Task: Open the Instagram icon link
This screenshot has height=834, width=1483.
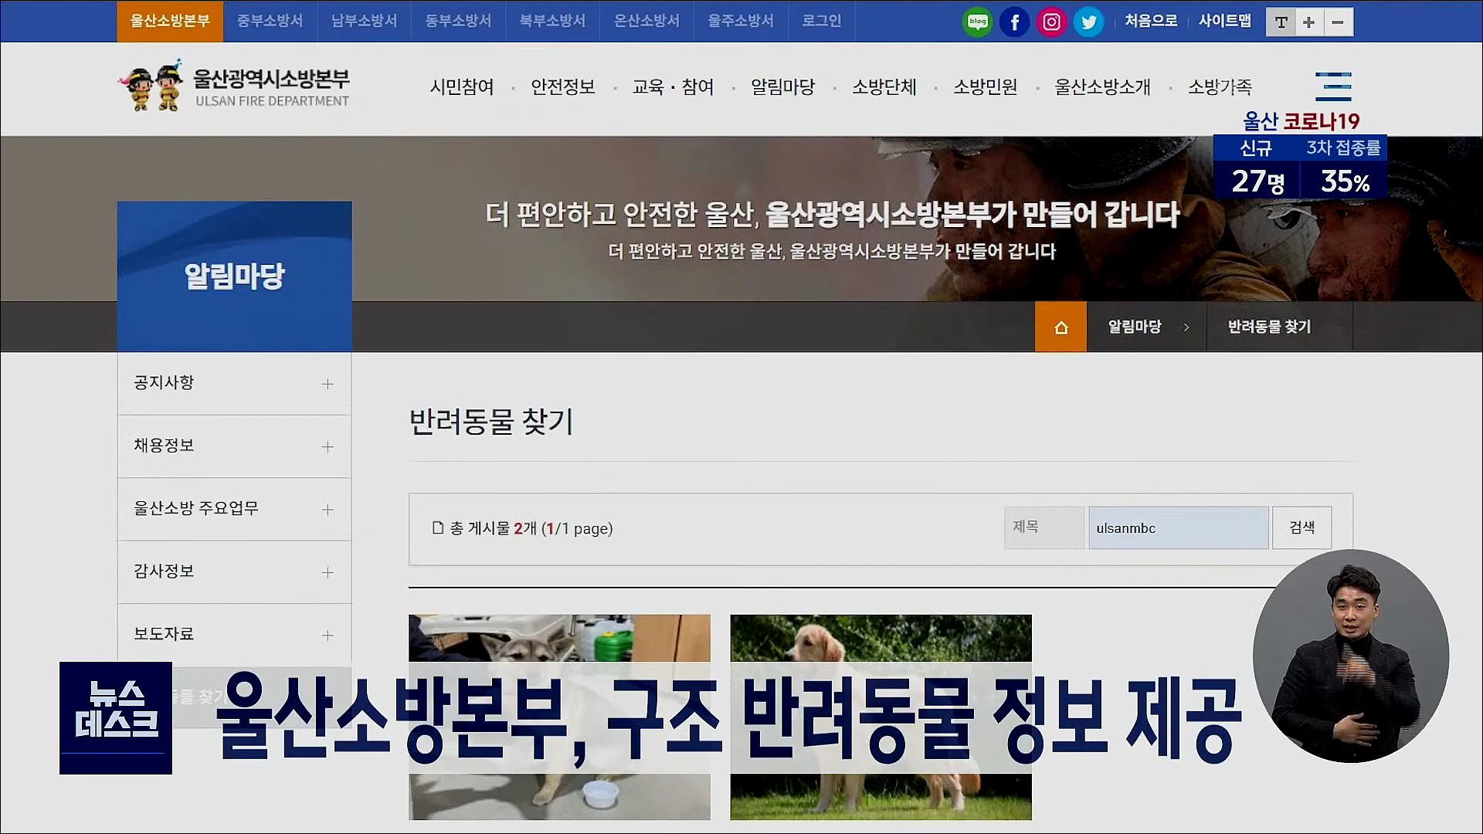Action: (x=1051, y=22)
